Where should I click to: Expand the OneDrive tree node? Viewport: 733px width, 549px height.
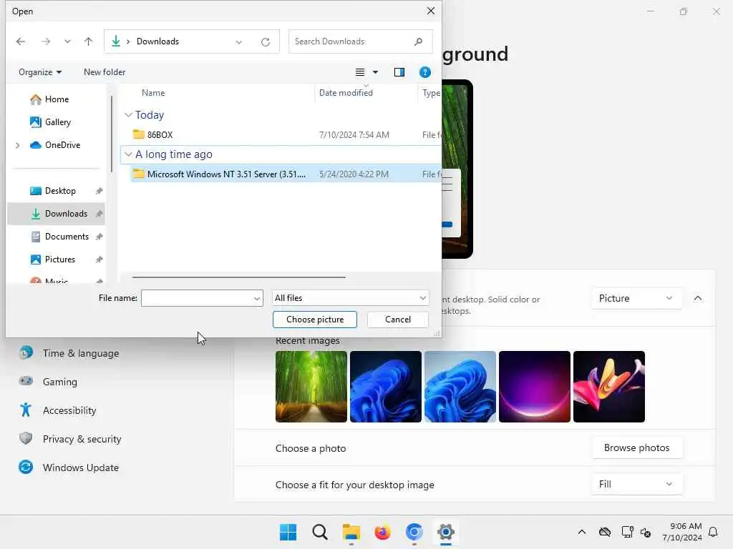point(18,145)
